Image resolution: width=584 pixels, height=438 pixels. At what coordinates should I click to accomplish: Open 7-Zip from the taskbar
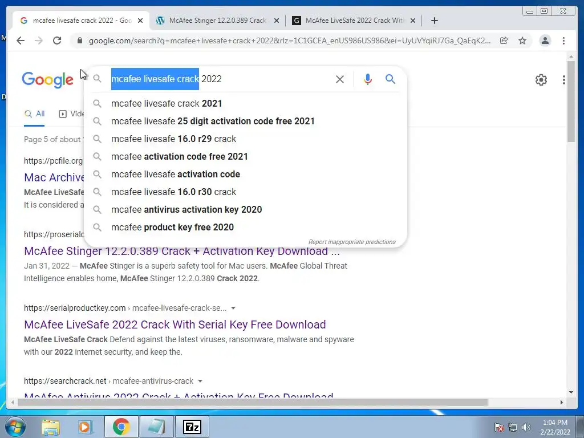[192, 427]
